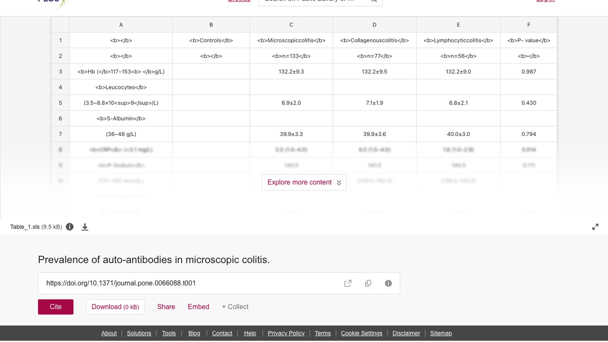Click the file info icon beside Table_1.xls
This screenshot has height=342, width=608.
pos(70,227)
